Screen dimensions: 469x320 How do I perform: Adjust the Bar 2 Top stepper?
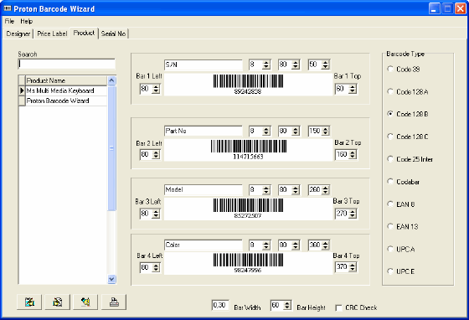pos(353,155)
